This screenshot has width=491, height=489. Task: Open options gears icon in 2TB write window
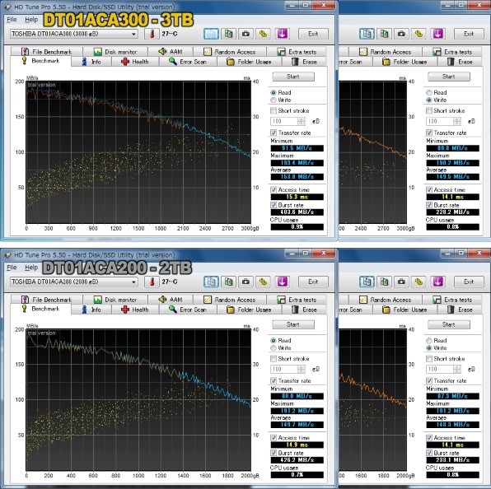pyautogui.click(x=419, y=282)
